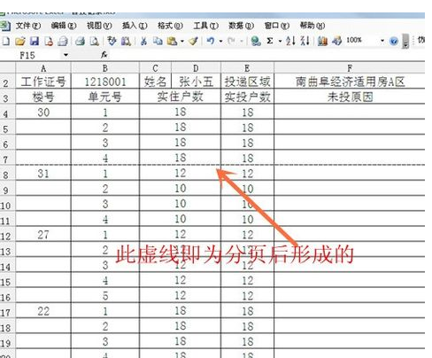432x358 pixels.
Task: Click the Redo arrow icon
Action: pos(232,41)
